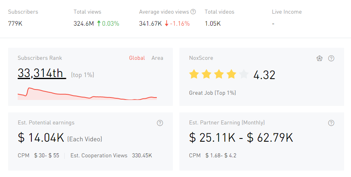This screenshot has height=177, width=351.
Task: Click help icon beside Average video views
Action: pyautogui.click(x=193, y=12)
